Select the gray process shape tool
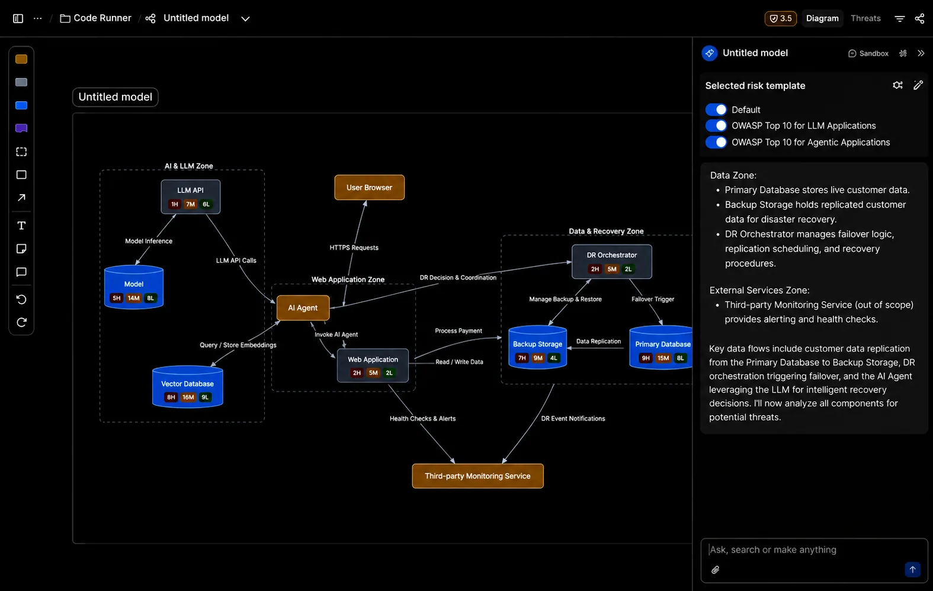 point(21,82)
